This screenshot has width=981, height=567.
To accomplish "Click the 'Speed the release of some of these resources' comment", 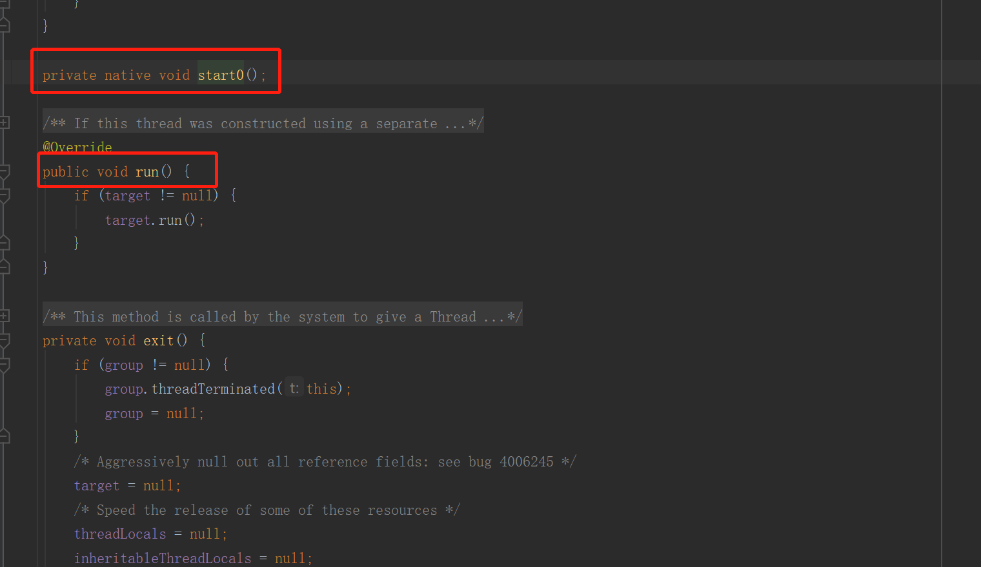I will click(267, 510).
